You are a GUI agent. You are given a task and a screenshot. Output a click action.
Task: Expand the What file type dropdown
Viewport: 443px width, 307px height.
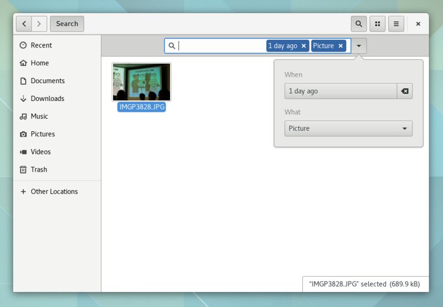[x=348, y=129]
